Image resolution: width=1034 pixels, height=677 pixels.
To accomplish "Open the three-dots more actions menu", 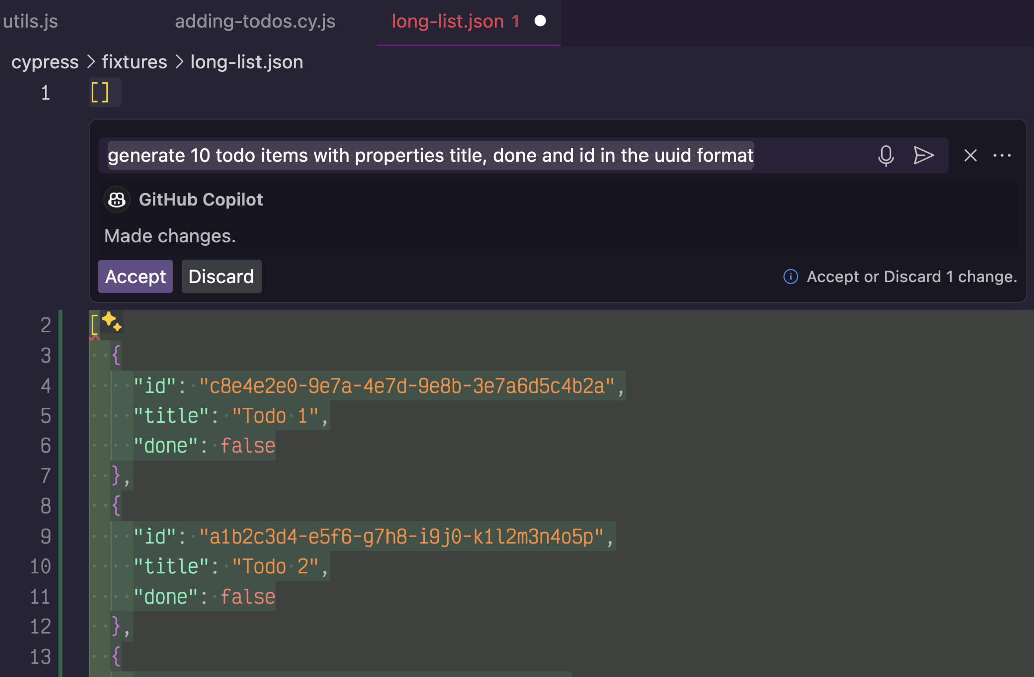I will click(x=1002, y=156).
